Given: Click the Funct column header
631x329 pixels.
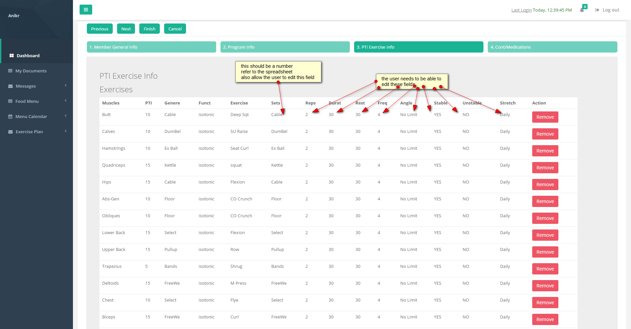Looking at the screenshot, I should tap(205, 103).
